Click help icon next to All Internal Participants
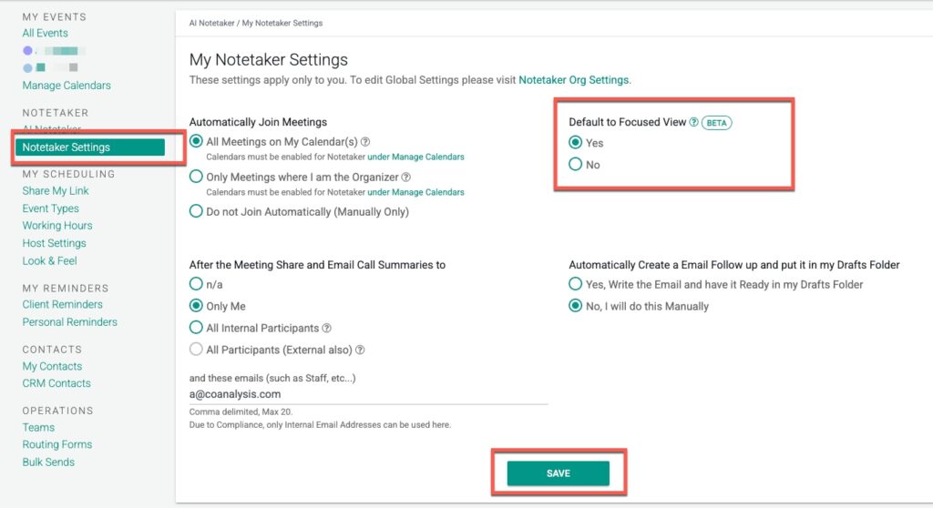This screenshot has width=933, height=508. click(x=327, y=329)
